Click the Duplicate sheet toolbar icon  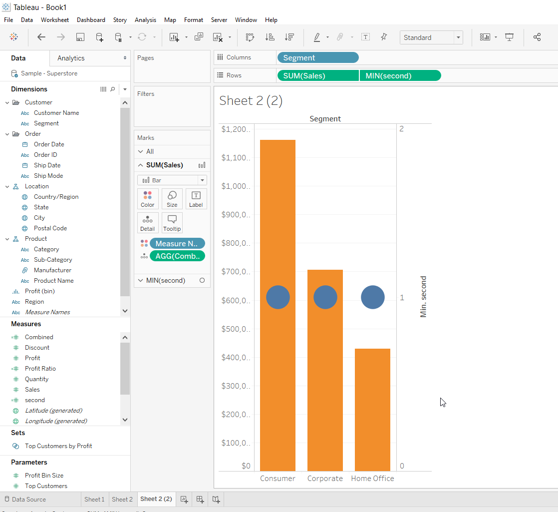click(x=199, y=36)
